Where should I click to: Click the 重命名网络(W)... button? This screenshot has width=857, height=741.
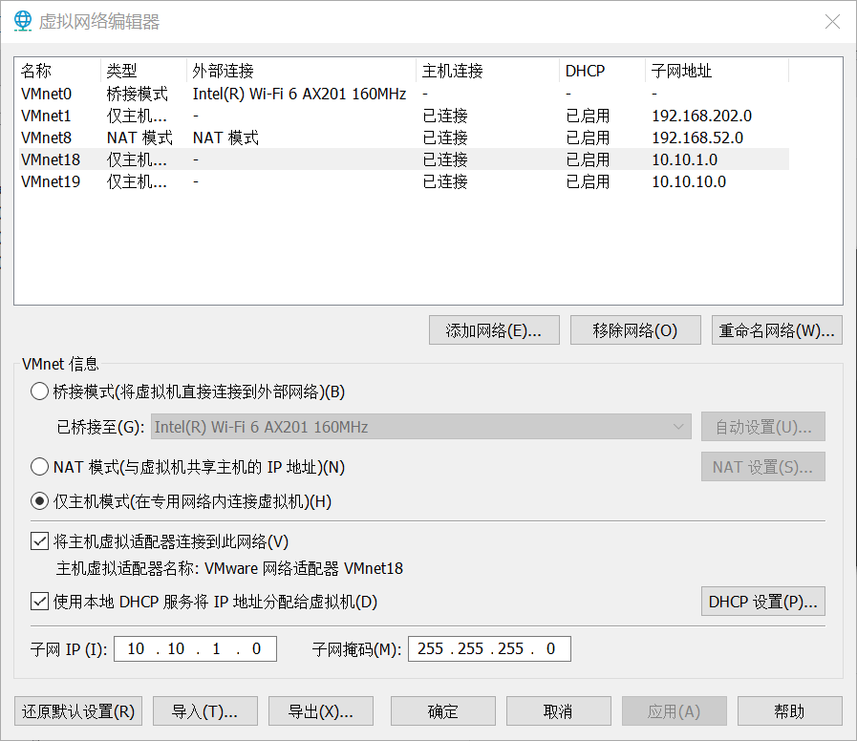(777, 330)
